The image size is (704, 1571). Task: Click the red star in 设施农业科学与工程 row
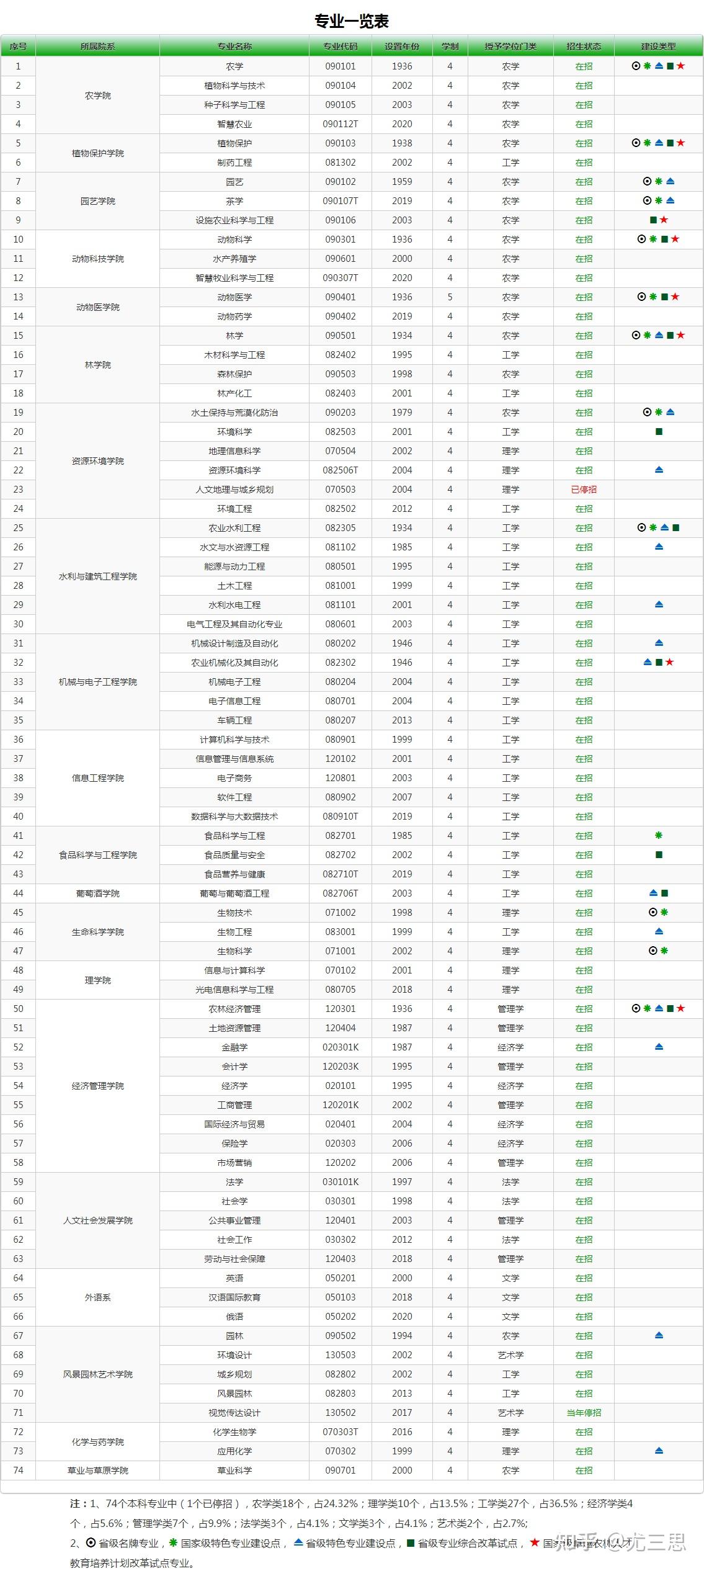click(664, 220)
